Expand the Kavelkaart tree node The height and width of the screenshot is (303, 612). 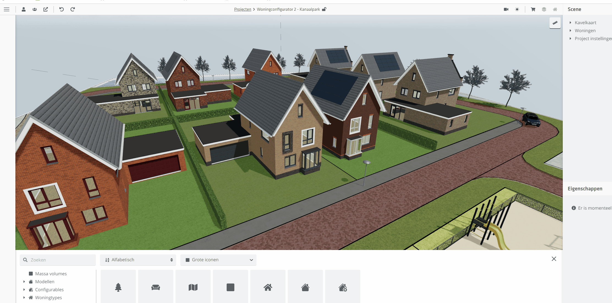pyautogui.click(x=570, y=23)
